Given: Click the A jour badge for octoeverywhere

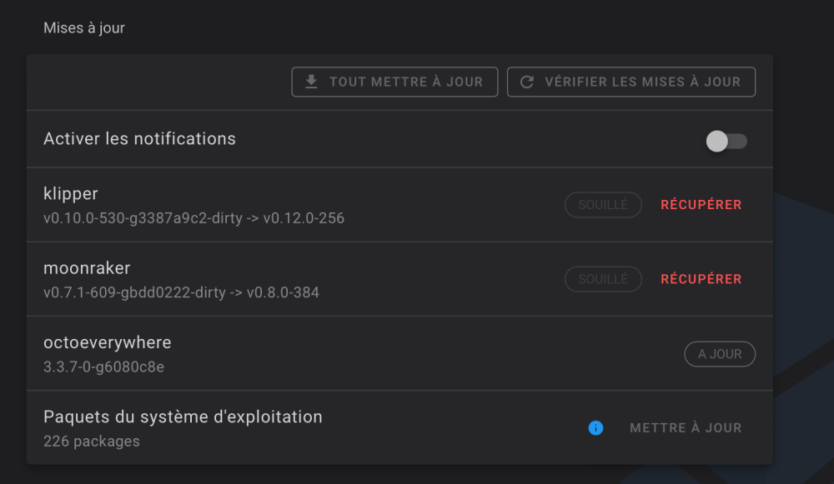Looking at the screenshot, I should pos(720,354).
